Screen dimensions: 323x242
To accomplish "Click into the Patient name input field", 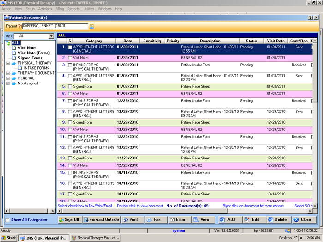I will 54,26.
